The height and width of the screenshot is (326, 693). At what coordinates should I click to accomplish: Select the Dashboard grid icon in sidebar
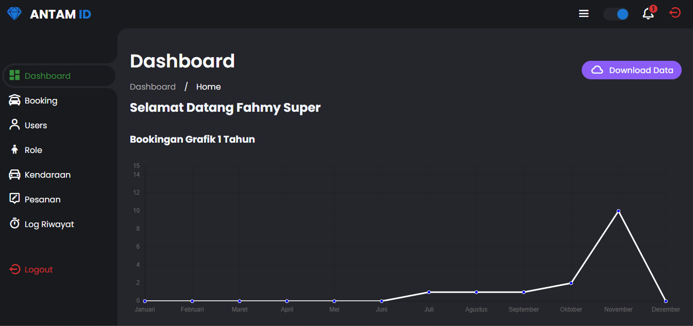pos(14,76)
